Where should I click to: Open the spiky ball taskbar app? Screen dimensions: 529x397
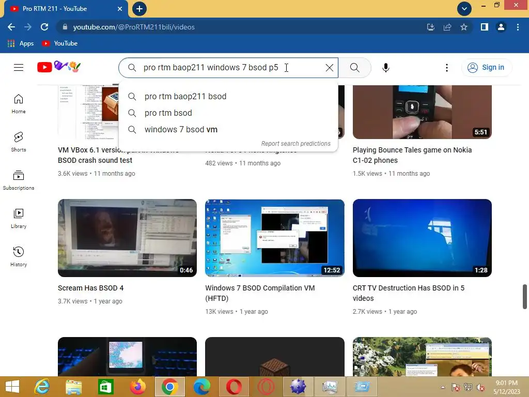298,387
